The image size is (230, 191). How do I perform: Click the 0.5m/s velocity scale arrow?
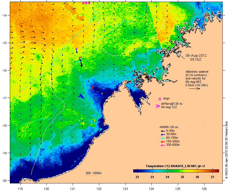tap(194, 88)
